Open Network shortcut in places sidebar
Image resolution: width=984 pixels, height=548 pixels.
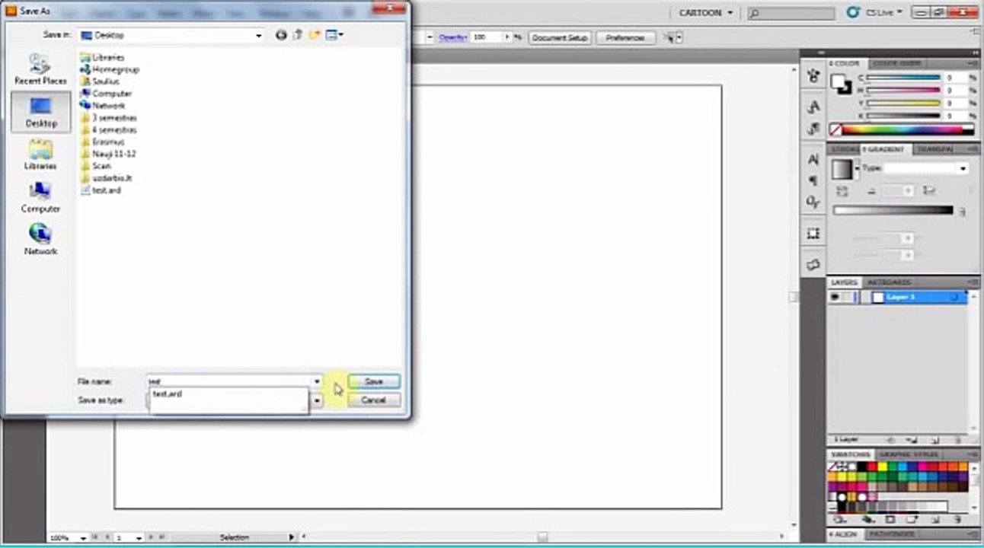[x=40, y=240]
